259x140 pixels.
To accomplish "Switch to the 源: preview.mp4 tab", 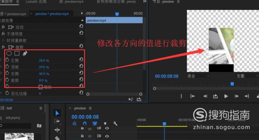I will (71, 1).
